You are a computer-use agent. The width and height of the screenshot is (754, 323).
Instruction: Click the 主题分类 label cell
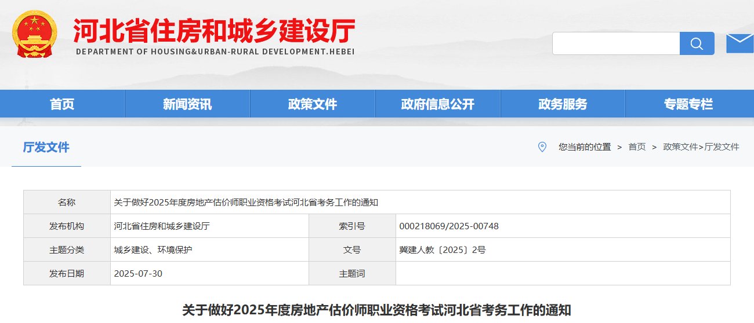(67, 249)
